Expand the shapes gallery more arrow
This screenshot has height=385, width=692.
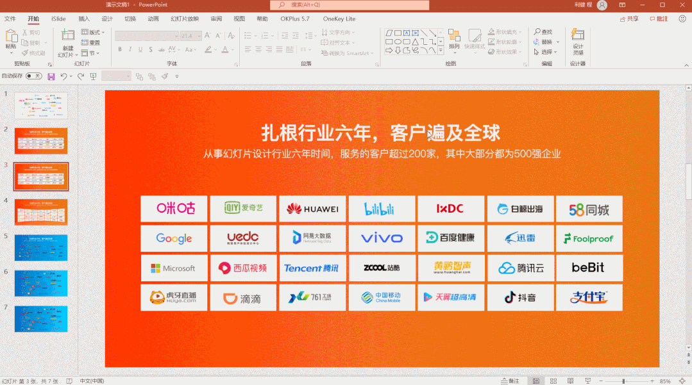pyautogui.click(x=441, y=50)
